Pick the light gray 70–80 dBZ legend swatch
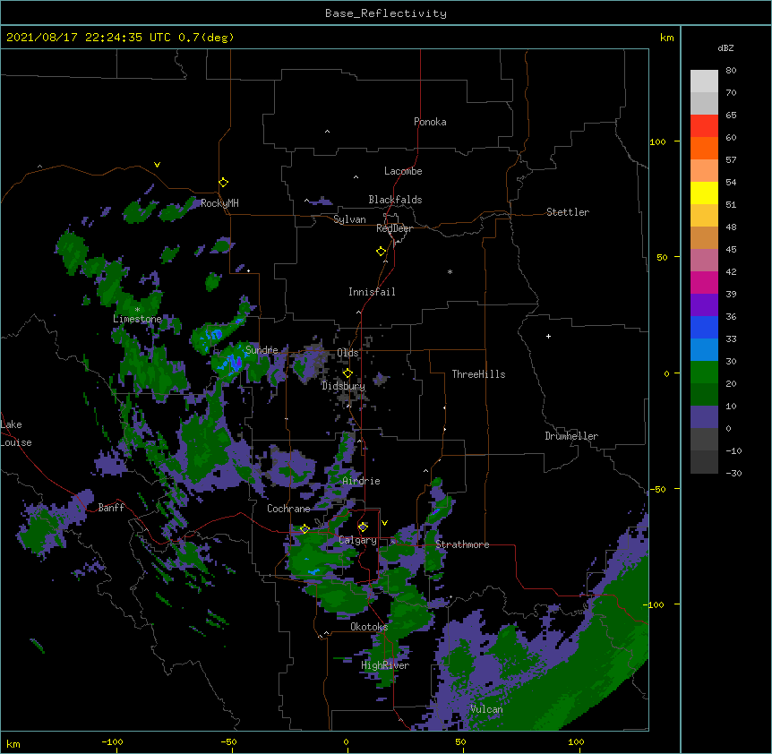This screenshot has width=772, height=754. pos(704,81)
